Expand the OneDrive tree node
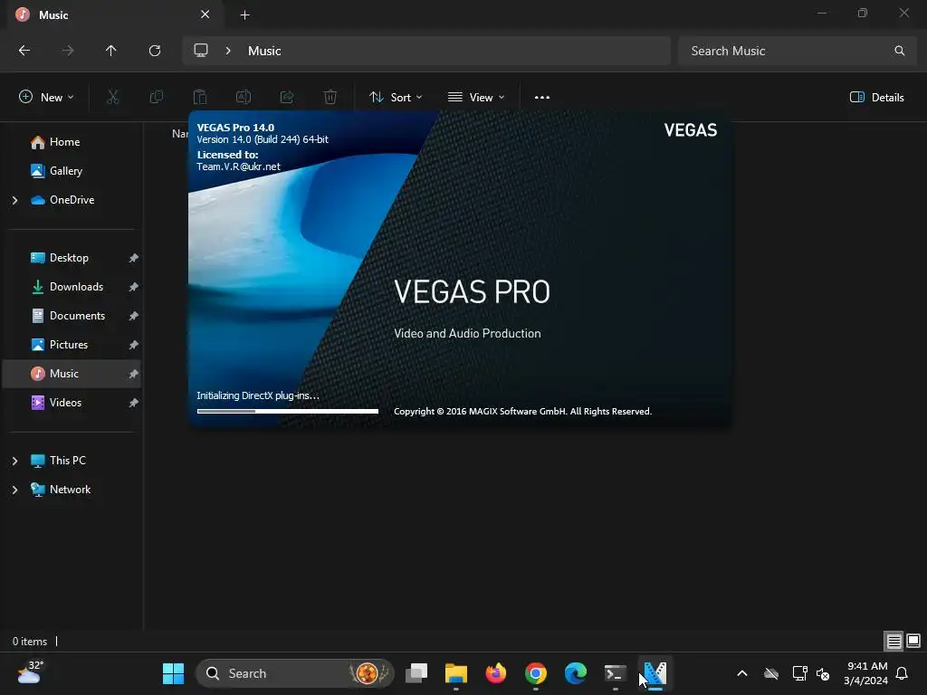927x695 pixels. (x=14, y=200)
